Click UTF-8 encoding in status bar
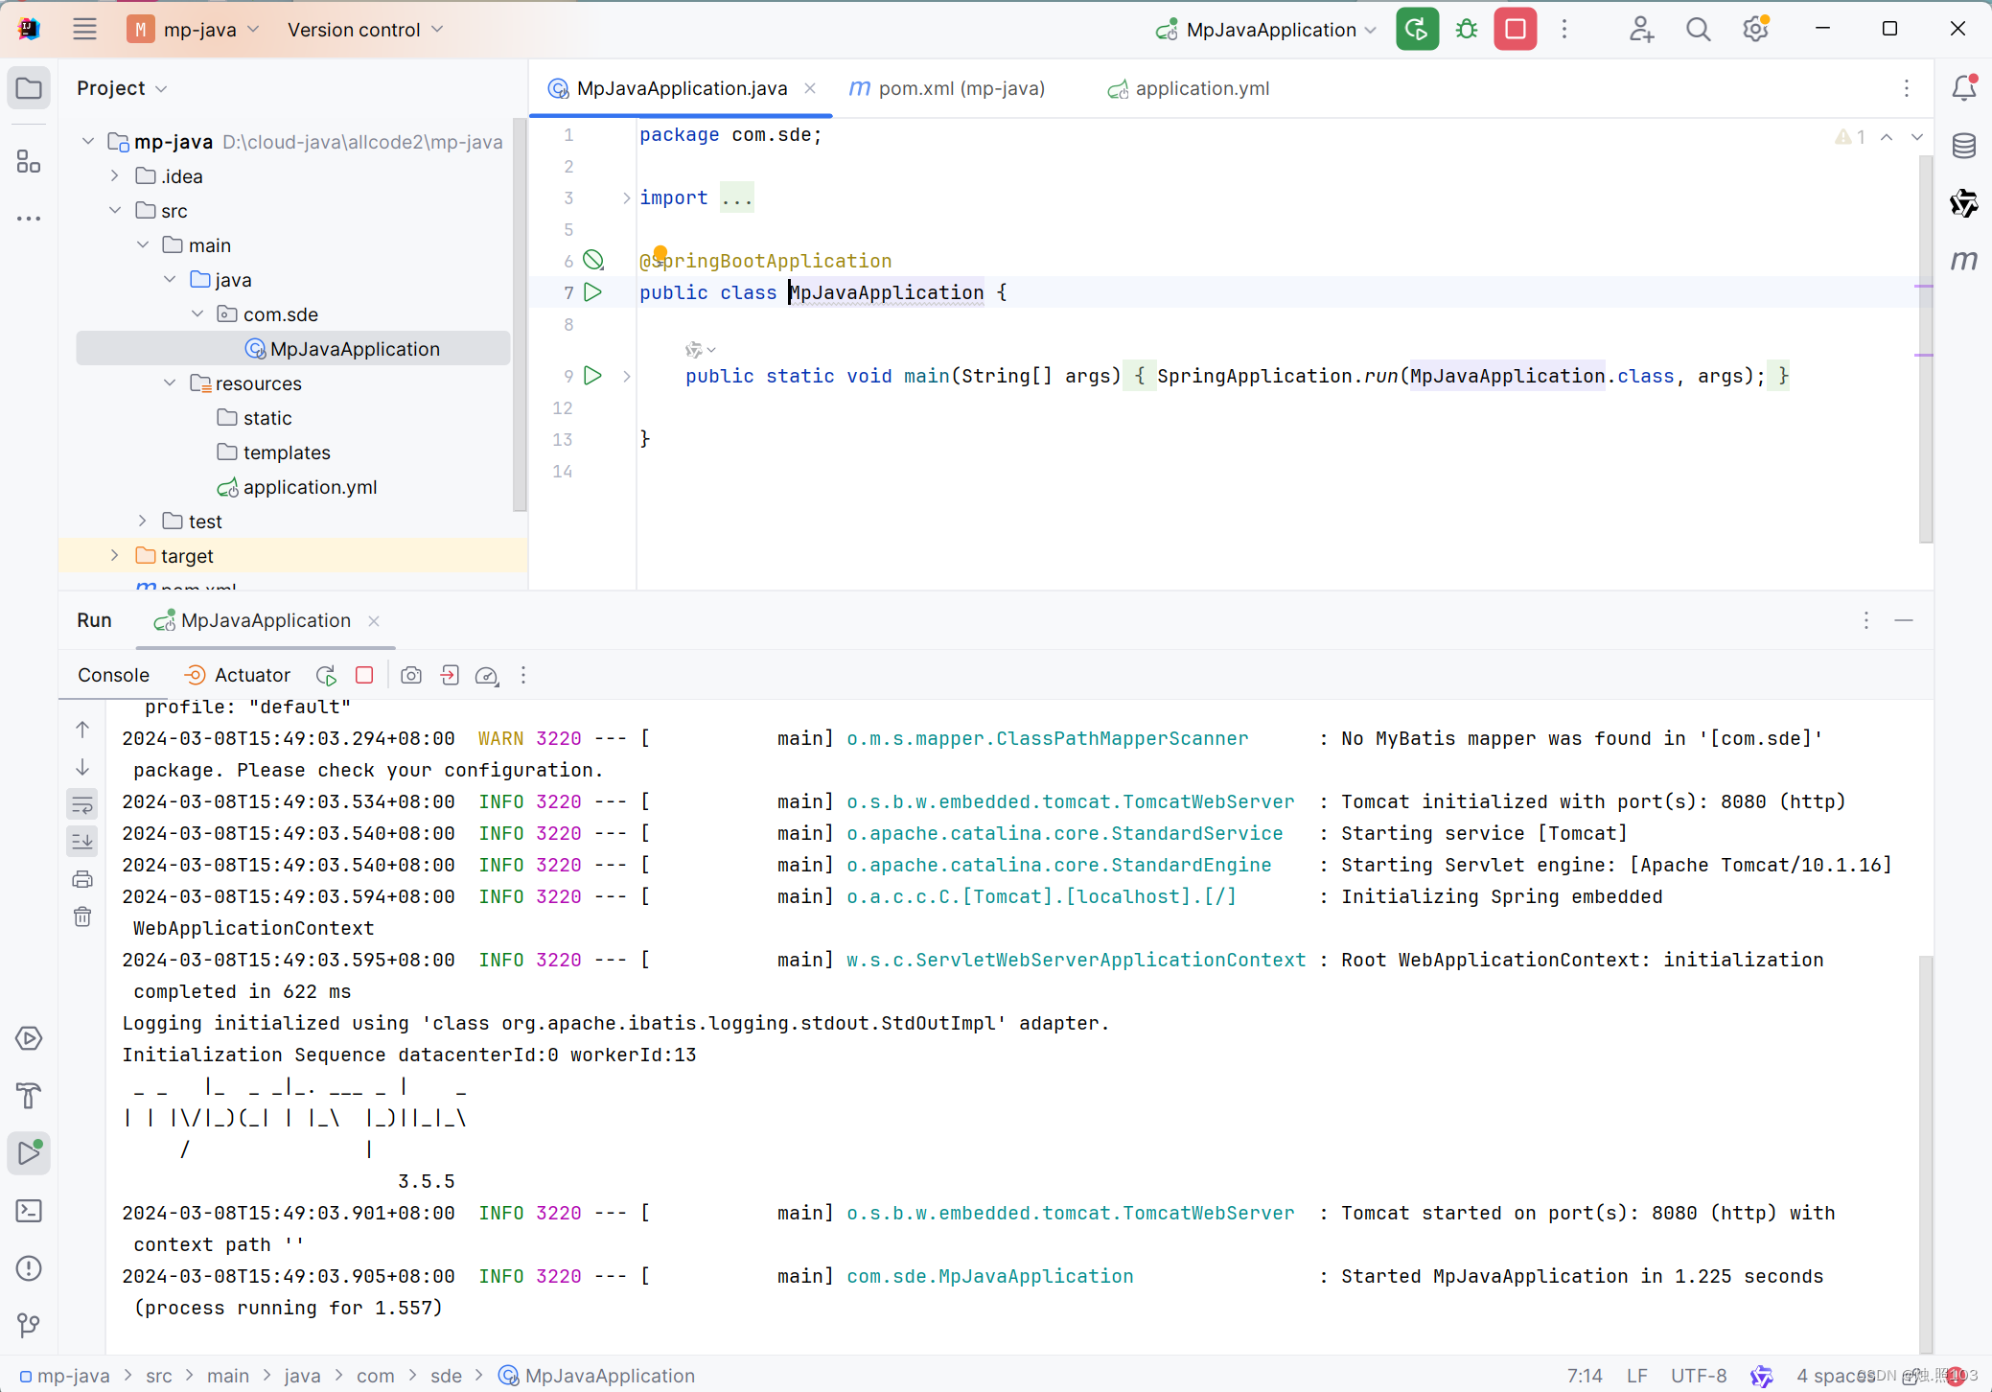Image resolution: width=1992 pixels, height=1392 pixels. tap(1698, 1376)
